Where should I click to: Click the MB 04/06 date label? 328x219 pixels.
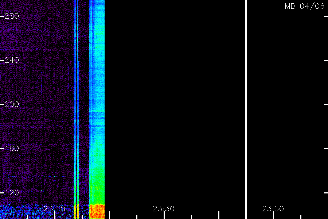point(305,6)
